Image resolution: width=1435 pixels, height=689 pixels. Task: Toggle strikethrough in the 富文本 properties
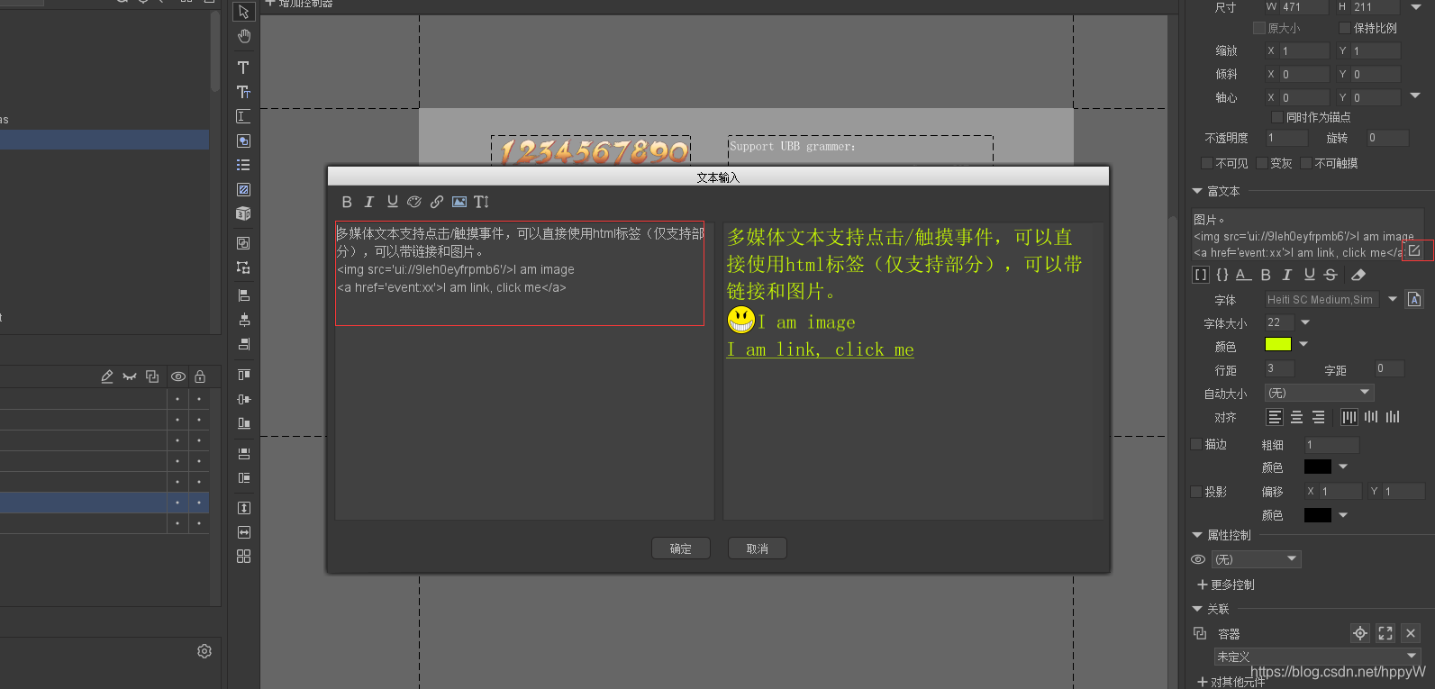click(x=1331, y=275)
